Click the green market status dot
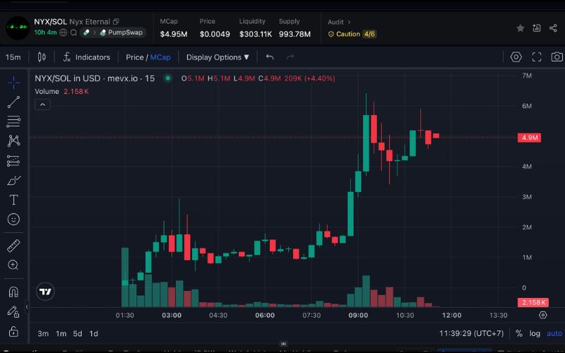This screenshot has width=565, height=353. [x=167, y=78]
